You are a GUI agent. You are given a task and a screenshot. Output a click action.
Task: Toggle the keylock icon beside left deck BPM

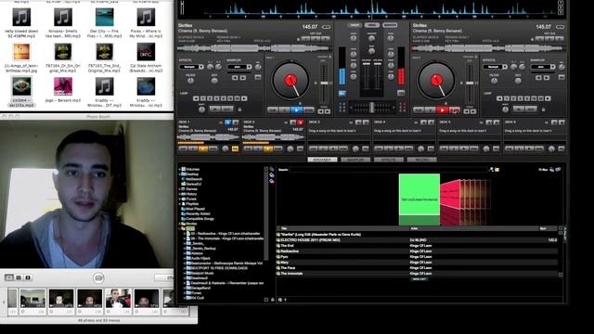click(326, 27)
